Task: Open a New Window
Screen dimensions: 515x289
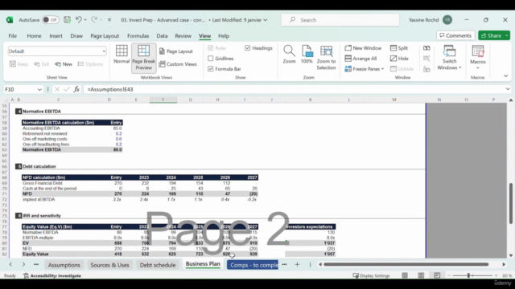Action: (x=363, y=48)
